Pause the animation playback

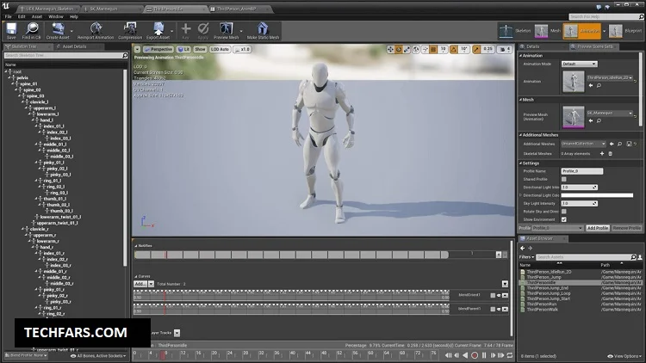tap(484, 355)
